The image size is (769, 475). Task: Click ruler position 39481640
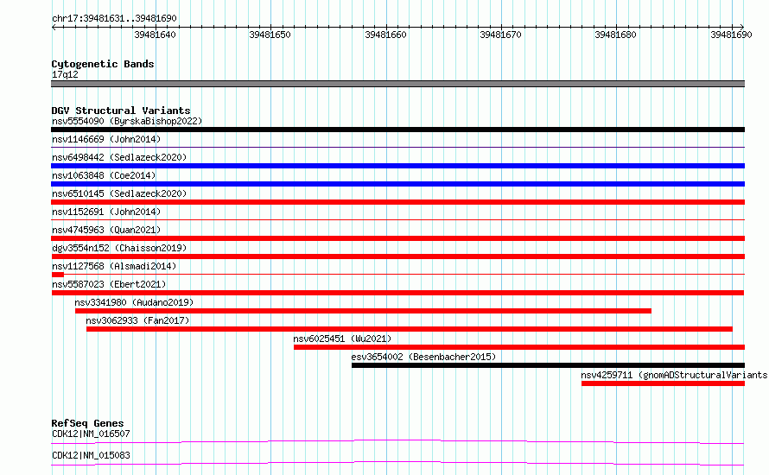coord(155,35)
